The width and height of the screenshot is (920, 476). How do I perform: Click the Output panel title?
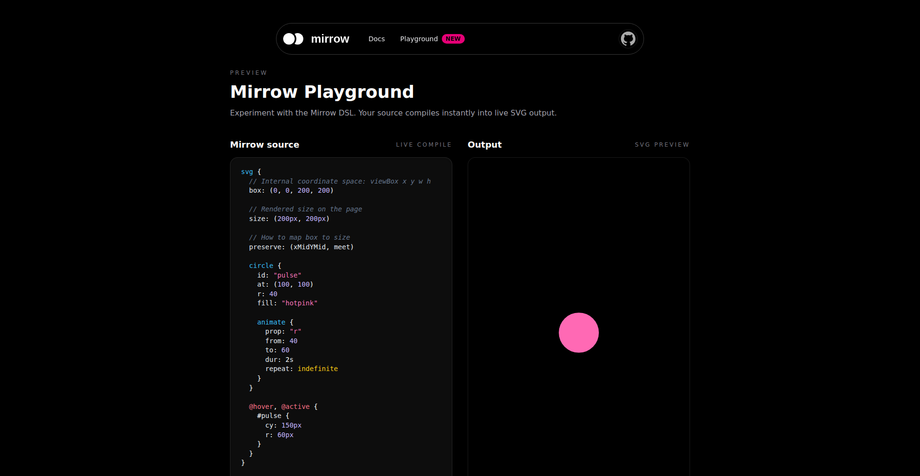click(484, 145)
